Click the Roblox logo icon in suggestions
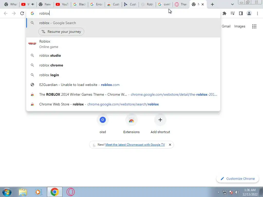This screenshot has width=263, height=197. click(x=32, y=44)
